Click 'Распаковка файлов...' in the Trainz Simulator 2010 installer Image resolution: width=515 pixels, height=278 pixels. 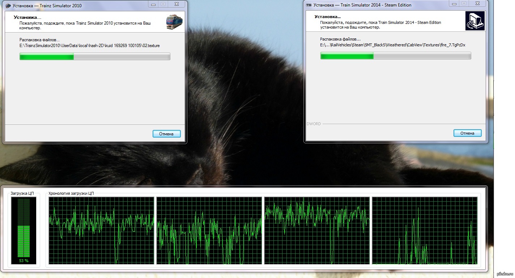(x=39, y=40)
